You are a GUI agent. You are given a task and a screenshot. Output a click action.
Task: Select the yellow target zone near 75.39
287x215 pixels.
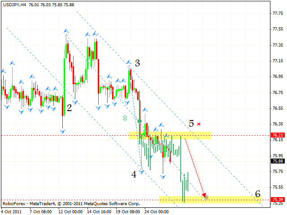pos(210,200)
